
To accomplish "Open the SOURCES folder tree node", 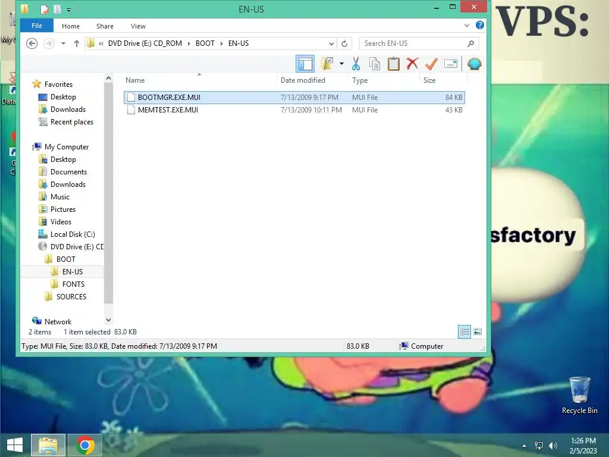I will (x=71, y=296).
